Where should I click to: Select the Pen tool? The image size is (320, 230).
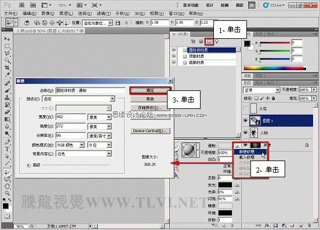[7, 142]
